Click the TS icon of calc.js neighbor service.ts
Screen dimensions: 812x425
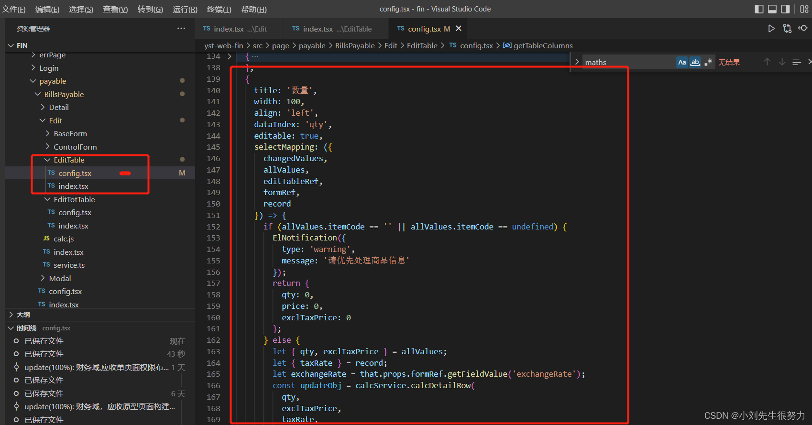(46, 265)
